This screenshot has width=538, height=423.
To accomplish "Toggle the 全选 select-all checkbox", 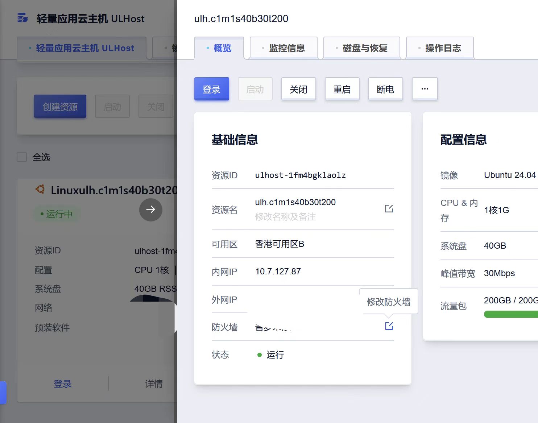I will coord(22,157).
